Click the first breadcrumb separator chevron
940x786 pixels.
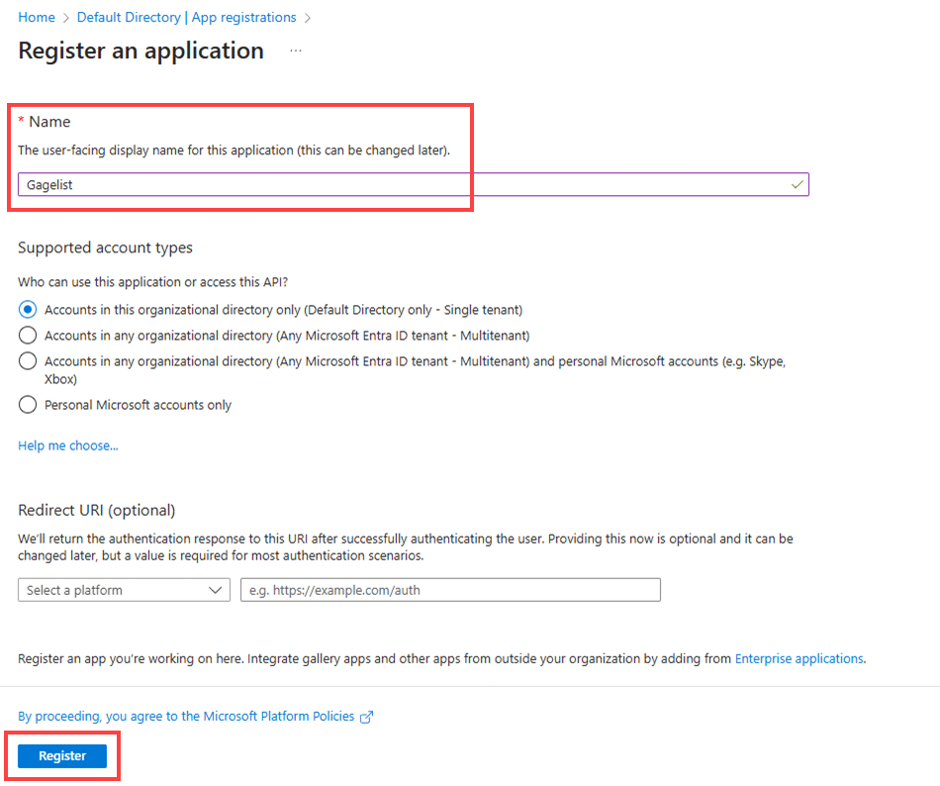tap(65, 18)
